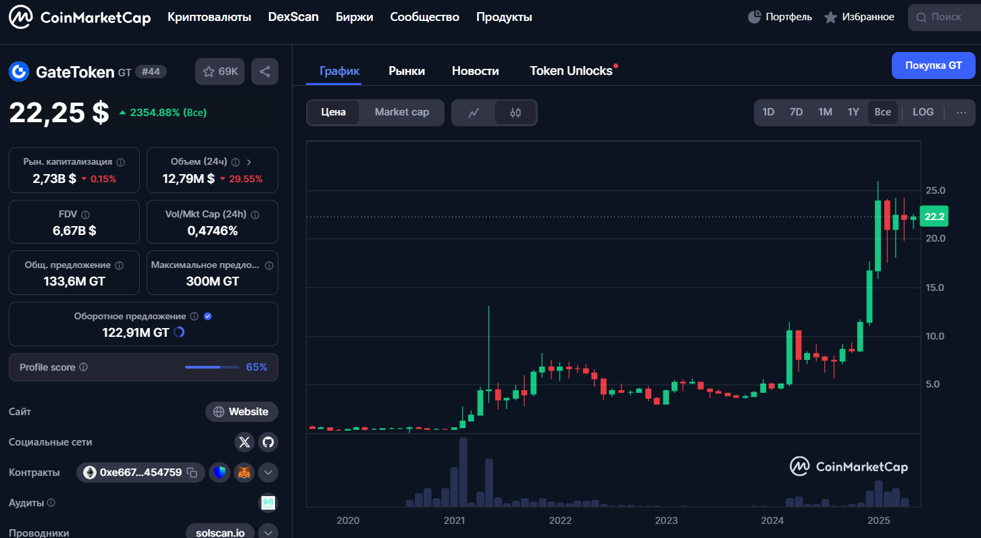Click the CoinMarketCap logo
Image resolution: width=981 pixels, height=538 pixels.
coord(80,17)
